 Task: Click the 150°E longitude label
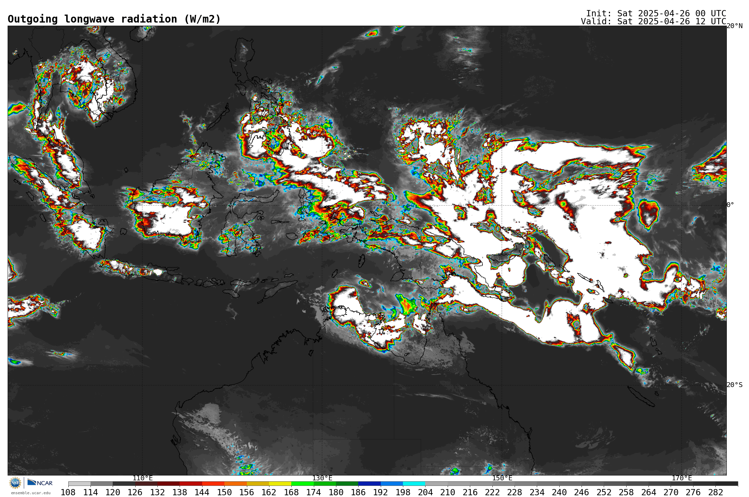[502, 478]
